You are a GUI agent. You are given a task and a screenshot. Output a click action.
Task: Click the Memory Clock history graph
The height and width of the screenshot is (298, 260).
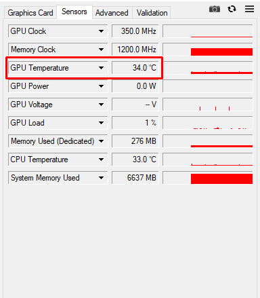tap(208, 50)
